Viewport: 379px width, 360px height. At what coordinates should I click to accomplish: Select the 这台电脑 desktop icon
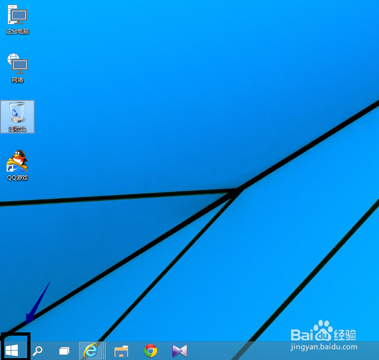(17, 20)
